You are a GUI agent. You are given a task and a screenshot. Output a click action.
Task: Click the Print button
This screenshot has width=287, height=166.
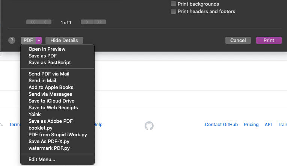click(x=269, y=40)
